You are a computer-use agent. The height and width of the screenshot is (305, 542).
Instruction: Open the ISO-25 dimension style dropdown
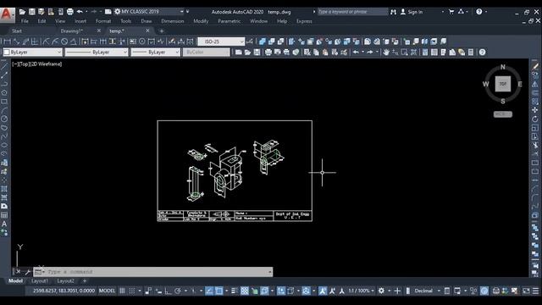tap(221, 42)
